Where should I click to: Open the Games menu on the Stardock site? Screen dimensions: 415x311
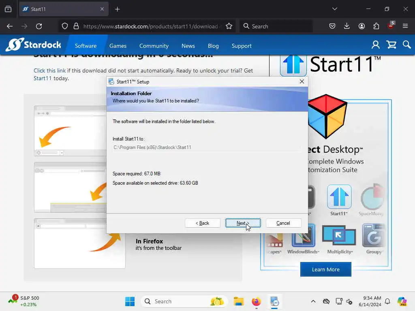[x=118, y=46]
